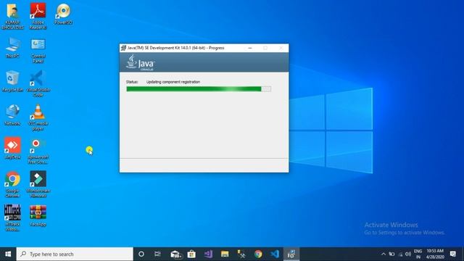The image size is (464, 261).
Task: Open File Explorer from taskbar
Action: [x=225, y=254]
